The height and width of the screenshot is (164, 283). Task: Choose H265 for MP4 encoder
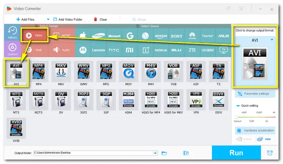tap(151, 100)
